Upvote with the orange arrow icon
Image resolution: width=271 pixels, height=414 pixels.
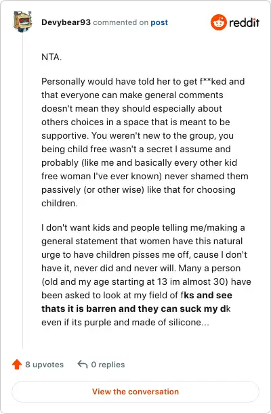point(17,365)
